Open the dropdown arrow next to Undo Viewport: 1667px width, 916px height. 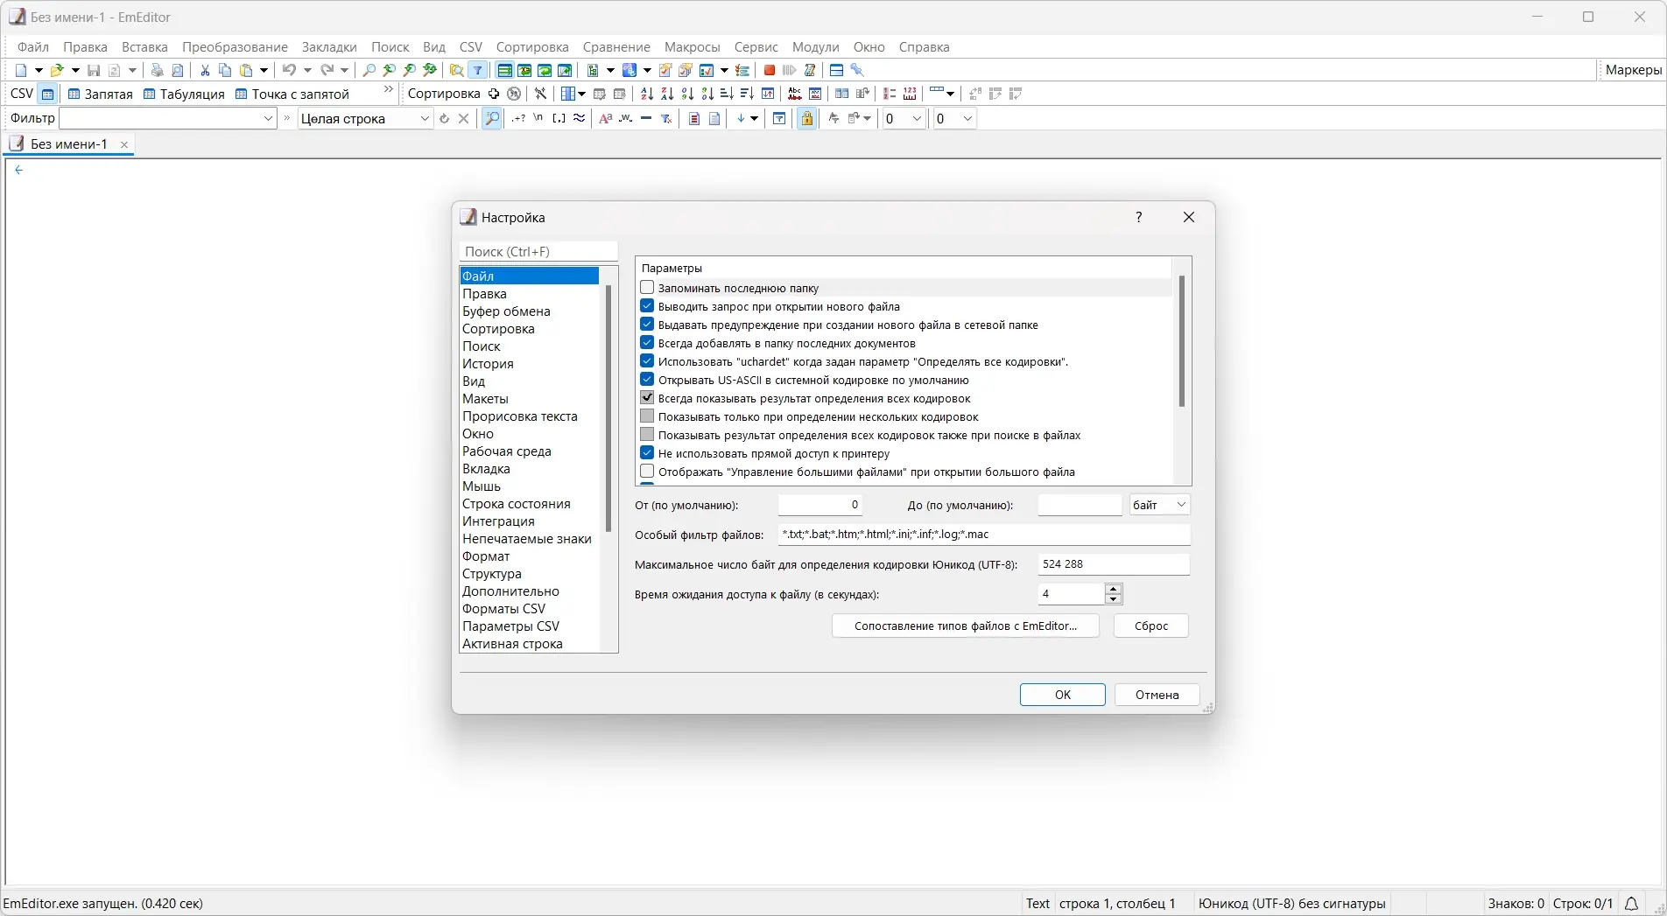point(307,70)
